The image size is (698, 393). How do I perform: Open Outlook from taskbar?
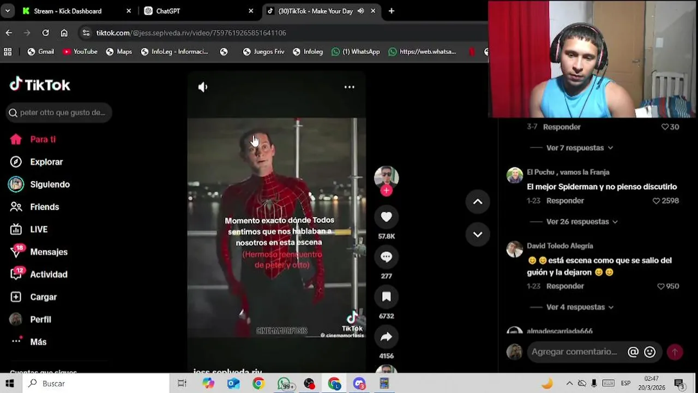[233, 383]
